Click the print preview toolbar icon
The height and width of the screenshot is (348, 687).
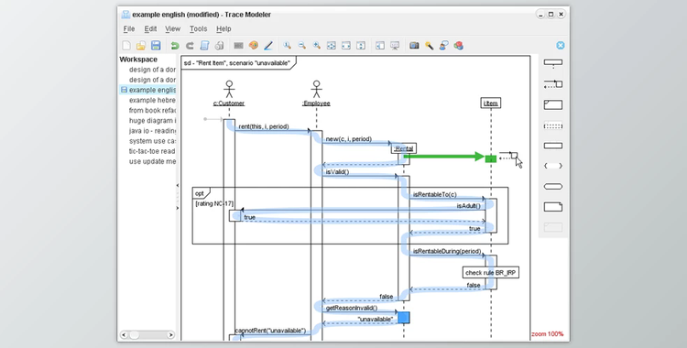coord(219,46)
